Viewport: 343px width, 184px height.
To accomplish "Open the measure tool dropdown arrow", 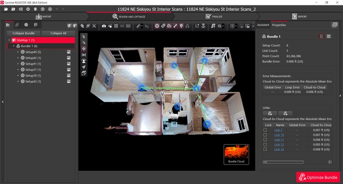I will [x=142, y=26].
